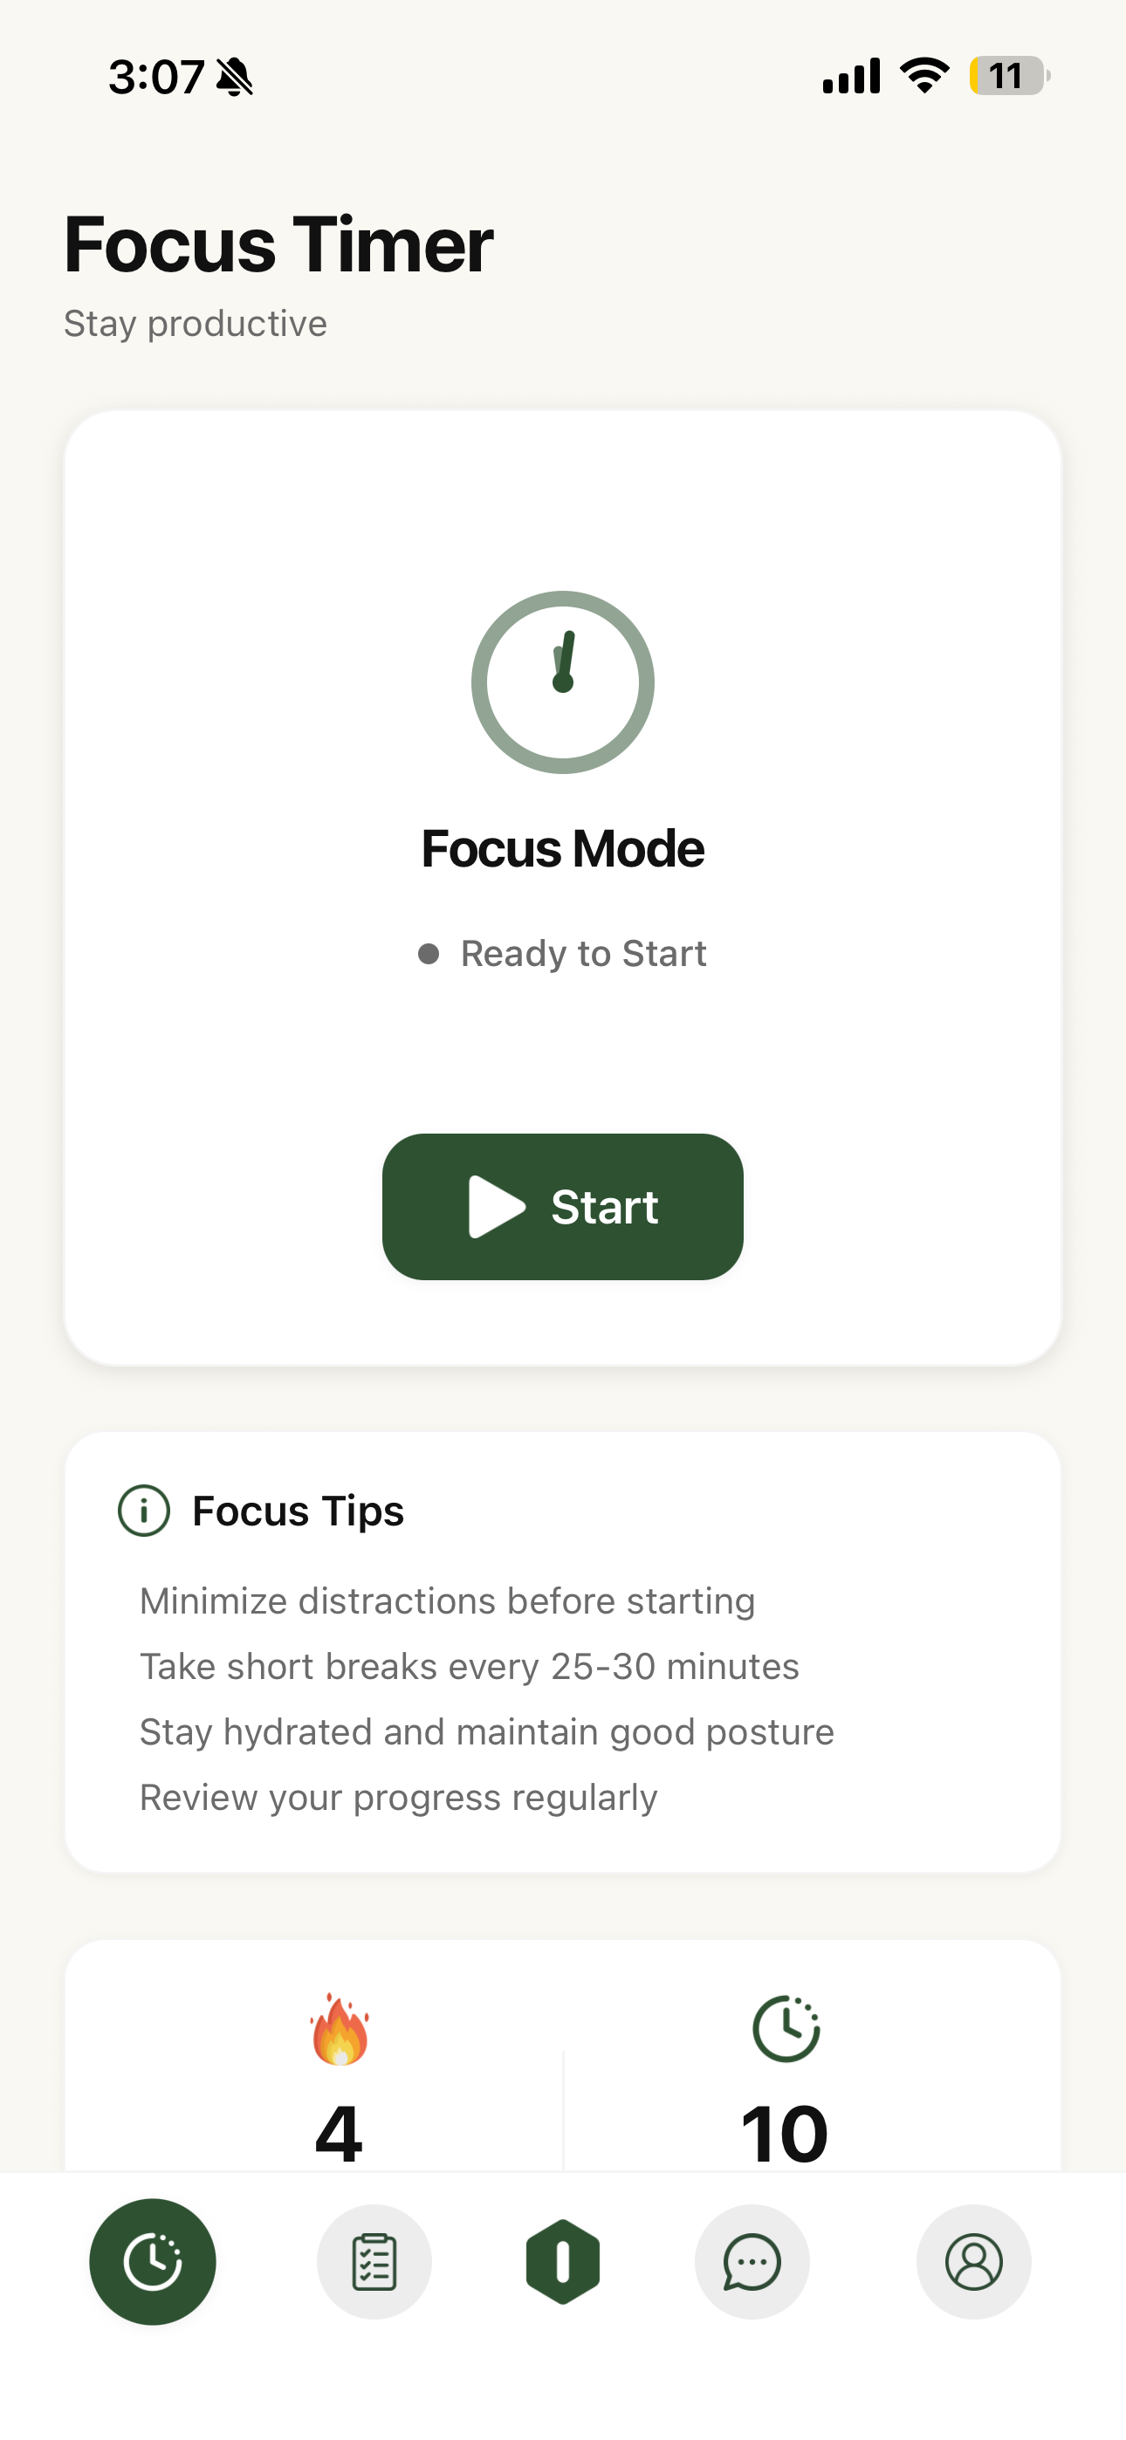Select the Ready to Start status text
The height and width of the screenshot is (2440, 1126).
[583, 953]
